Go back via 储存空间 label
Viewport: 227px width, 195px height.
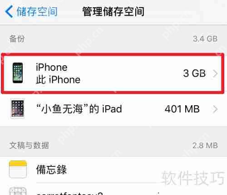coord(37,12)
